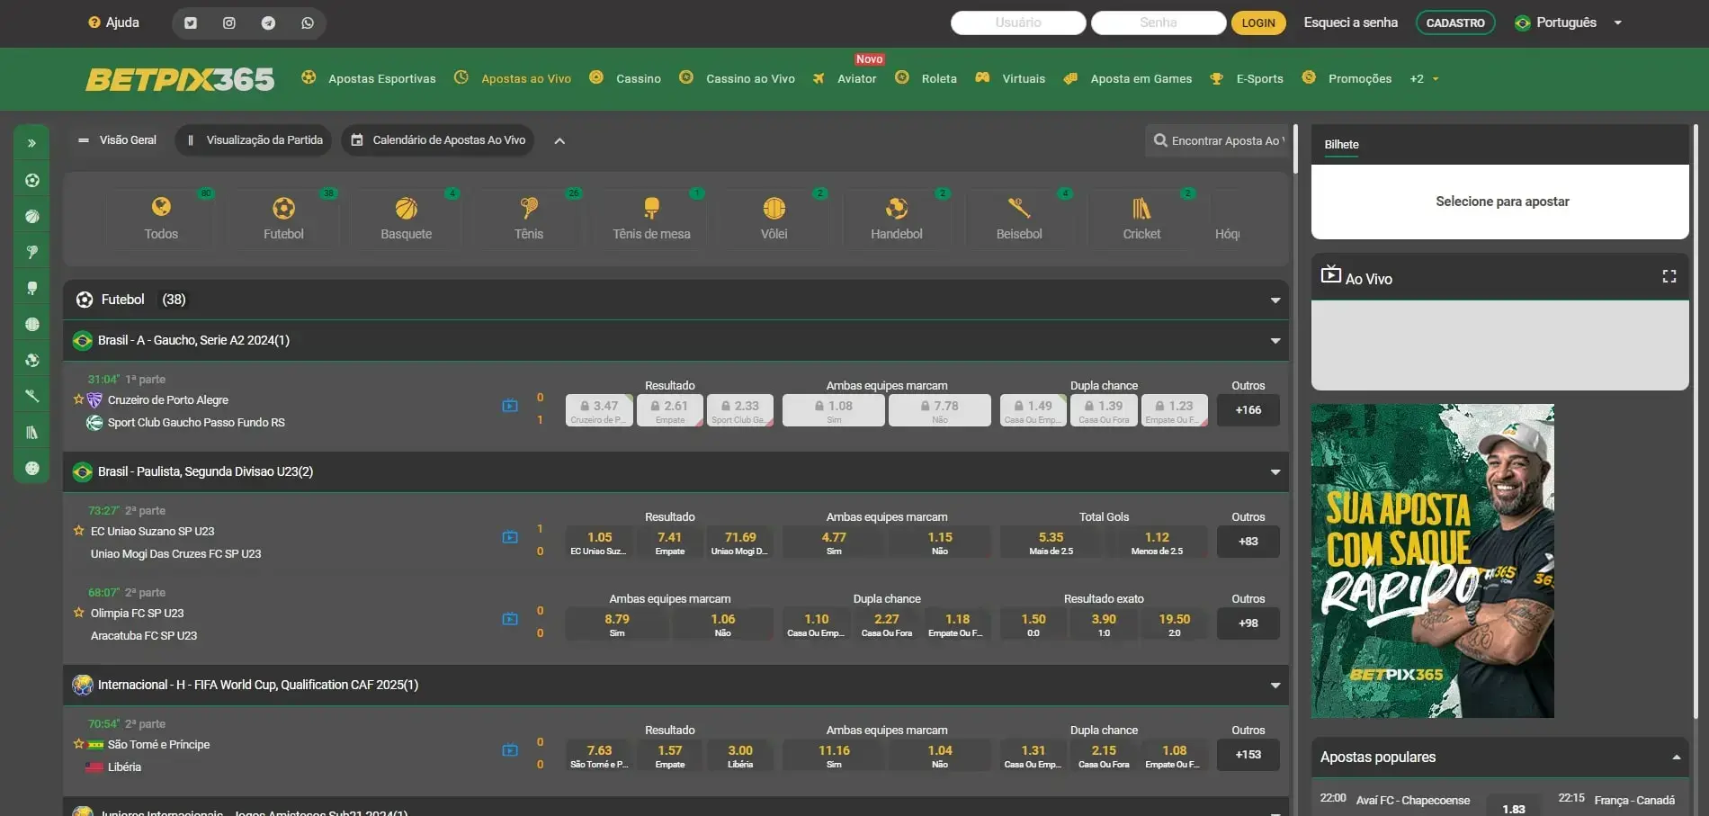Maximize the Ao Vivo video panel
This screenshot has width=1709, height=816.
click(1669, 277)
